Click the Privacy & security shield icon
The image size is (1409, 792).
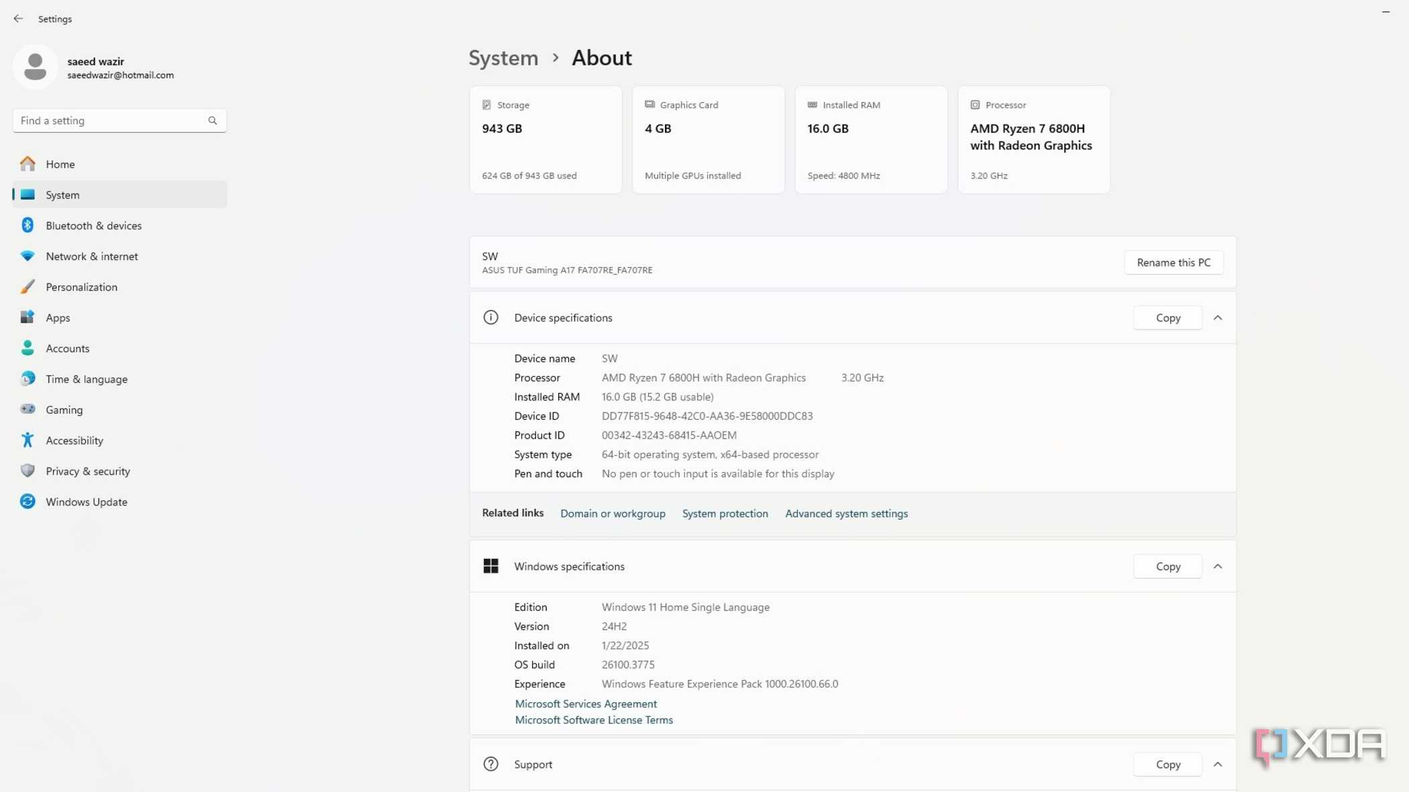point(28,471)
